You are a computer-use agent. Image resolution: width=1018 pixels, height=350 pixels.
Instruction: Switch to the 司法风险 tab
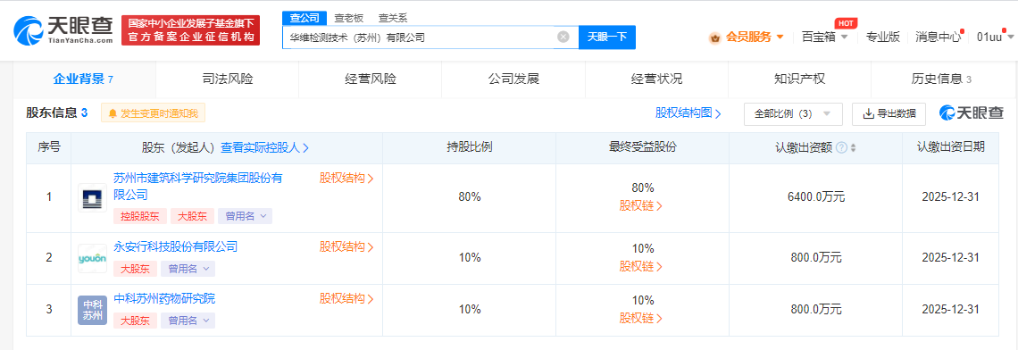227,79
